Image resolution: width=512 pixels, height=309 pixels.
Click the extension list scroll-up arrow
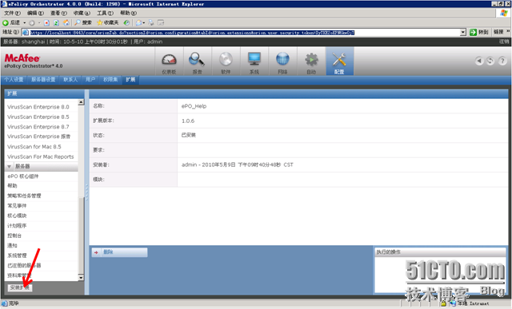(x=81, y=102)
